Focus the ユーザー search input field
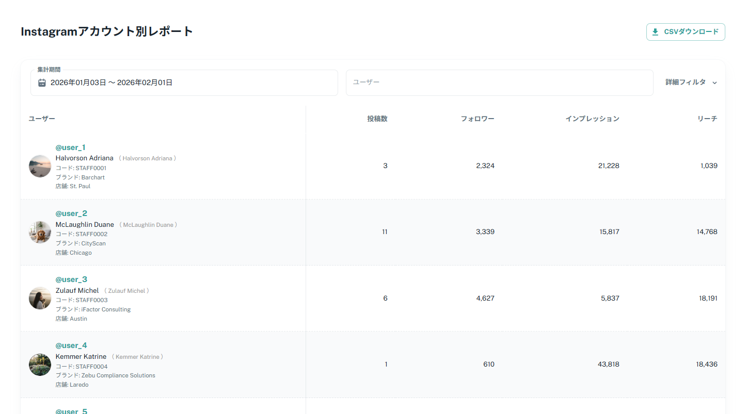This screenshot has width=747, height=414. 499,82
